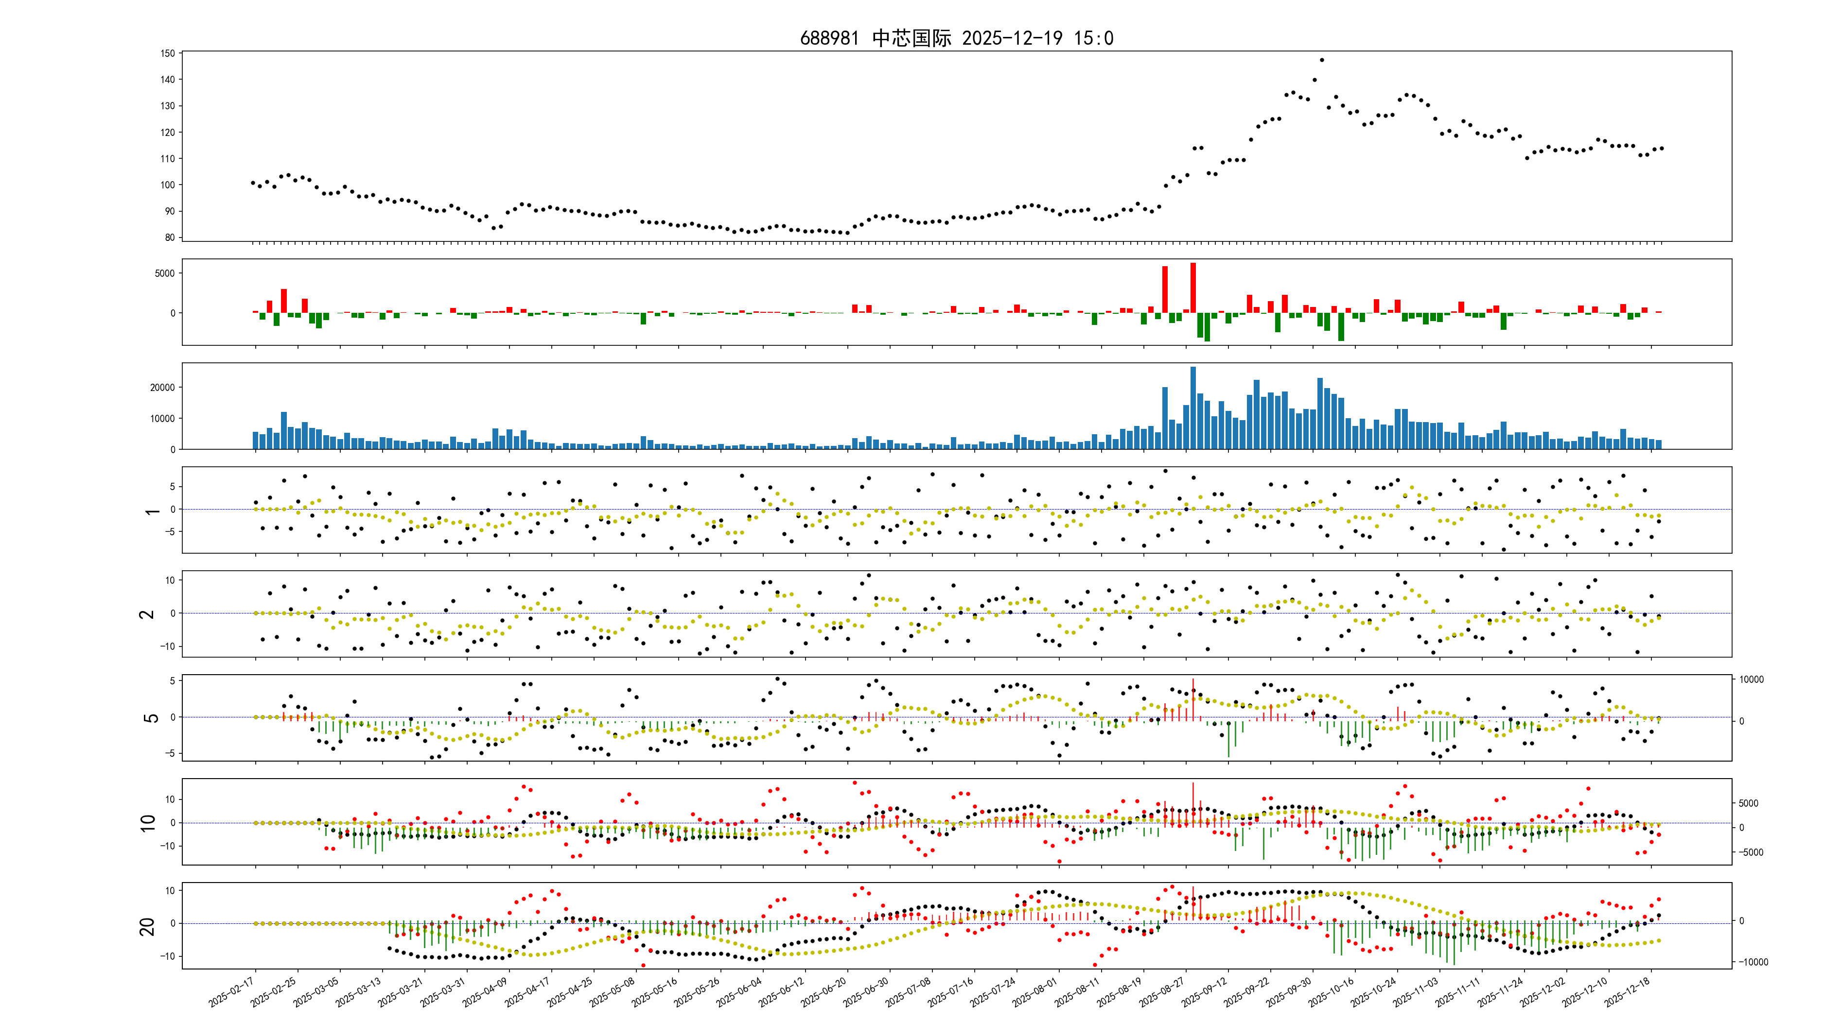Click the 10000 tick on right axis
The width and height of the screenshot is (1823, 1020).
tap(1752, 680)
